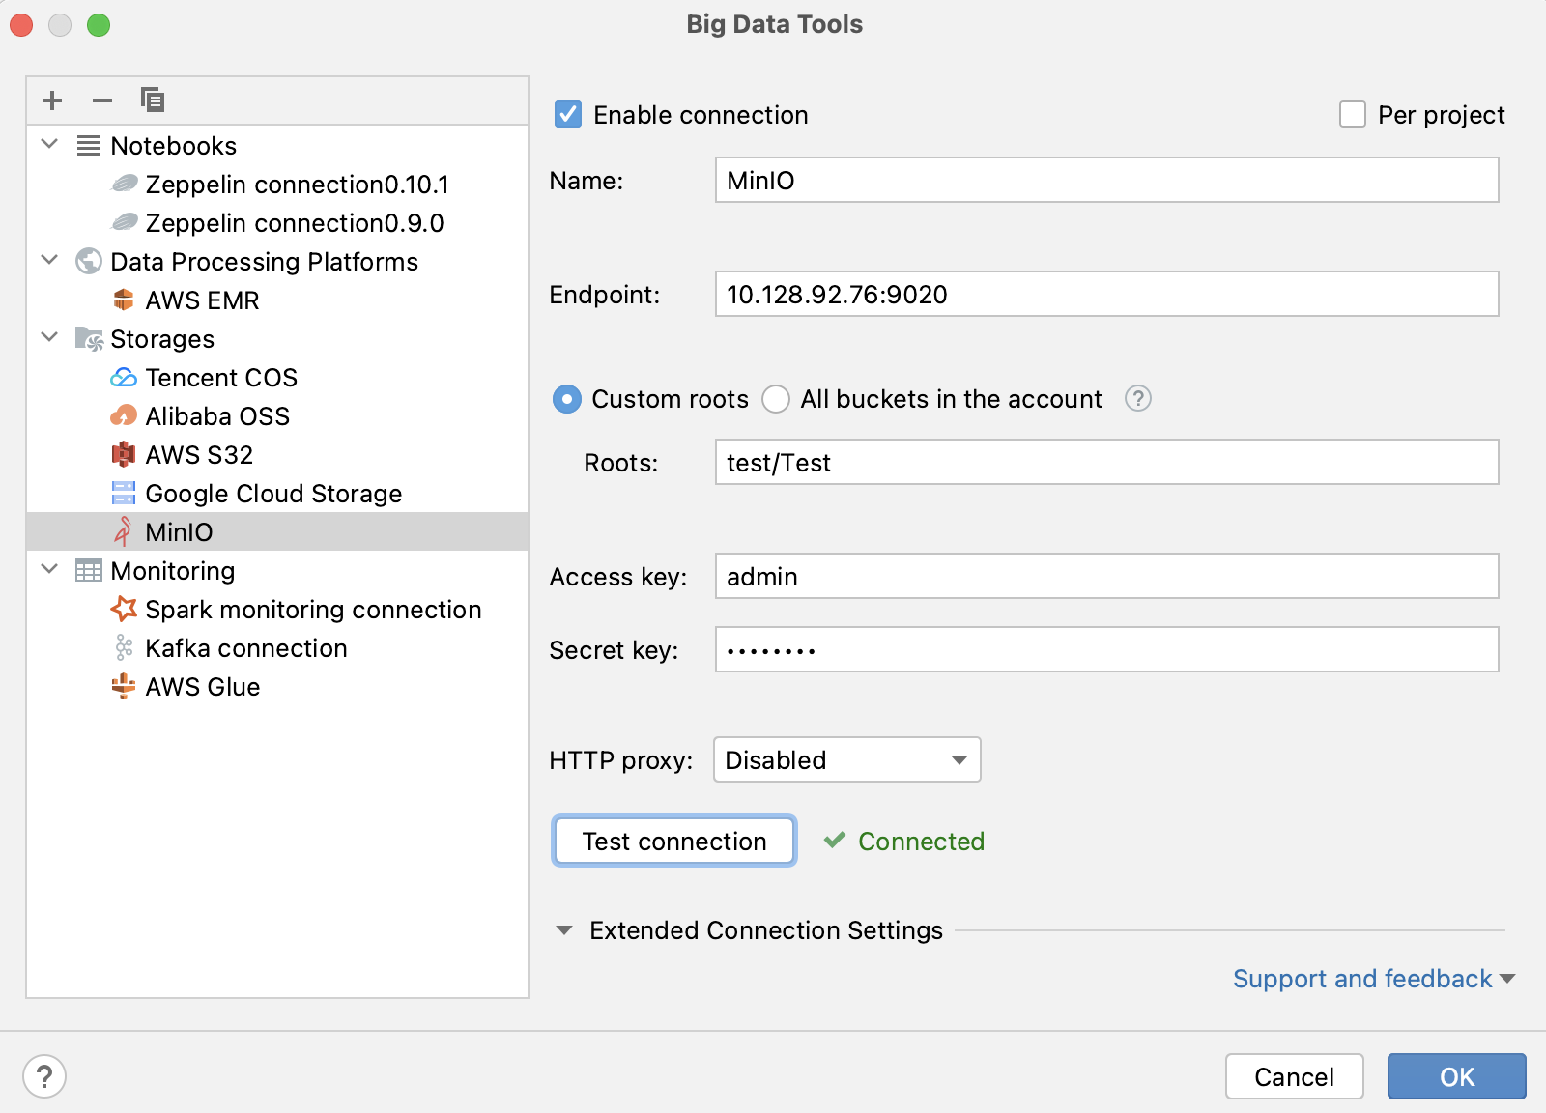Screen dimensions: 1546x1113
Task: Click the Duplicate connection copy icon
Action: click(x=153, y=100)
